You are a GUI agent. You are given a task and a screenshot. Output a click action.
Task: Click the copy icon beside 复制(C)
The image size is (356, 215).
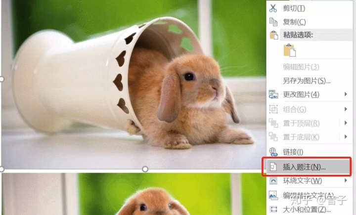pos(273,22)
